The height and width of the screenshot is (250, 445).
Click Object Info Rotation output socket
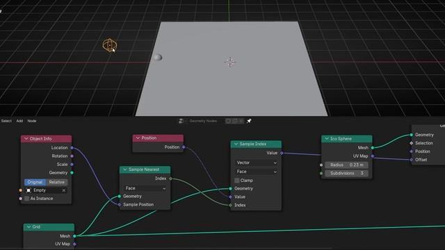tap(72, 156)
